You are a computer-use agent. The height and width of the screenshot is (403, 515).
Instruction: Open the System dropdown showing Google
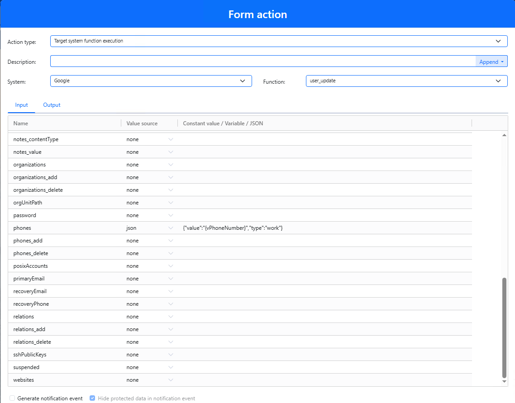(x=151, y=81)
